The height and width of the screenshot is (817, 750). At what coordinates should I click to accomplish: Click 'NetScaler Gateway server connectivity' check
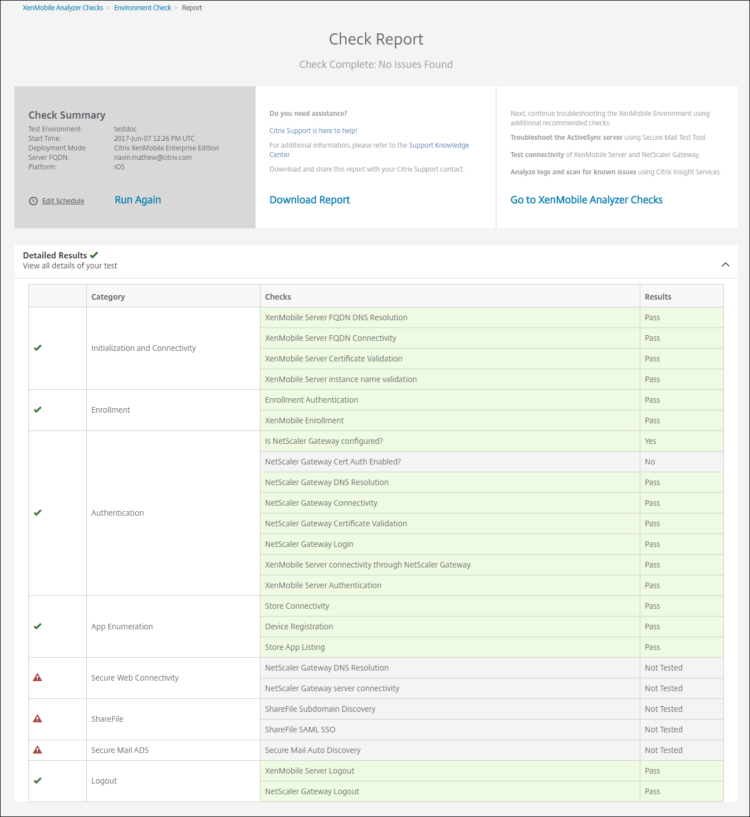coord(450,688)
